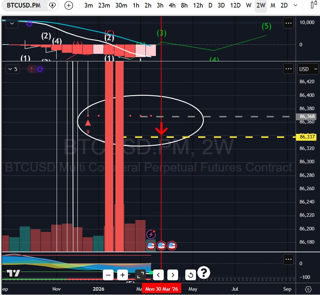Toggle fullscreen pane maximize button
Screen dimensions: 320x295
[x=140, y=275]
